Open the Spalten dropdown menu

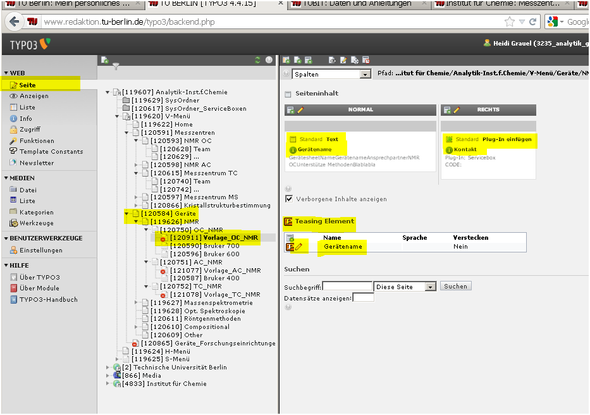(331, 74)
